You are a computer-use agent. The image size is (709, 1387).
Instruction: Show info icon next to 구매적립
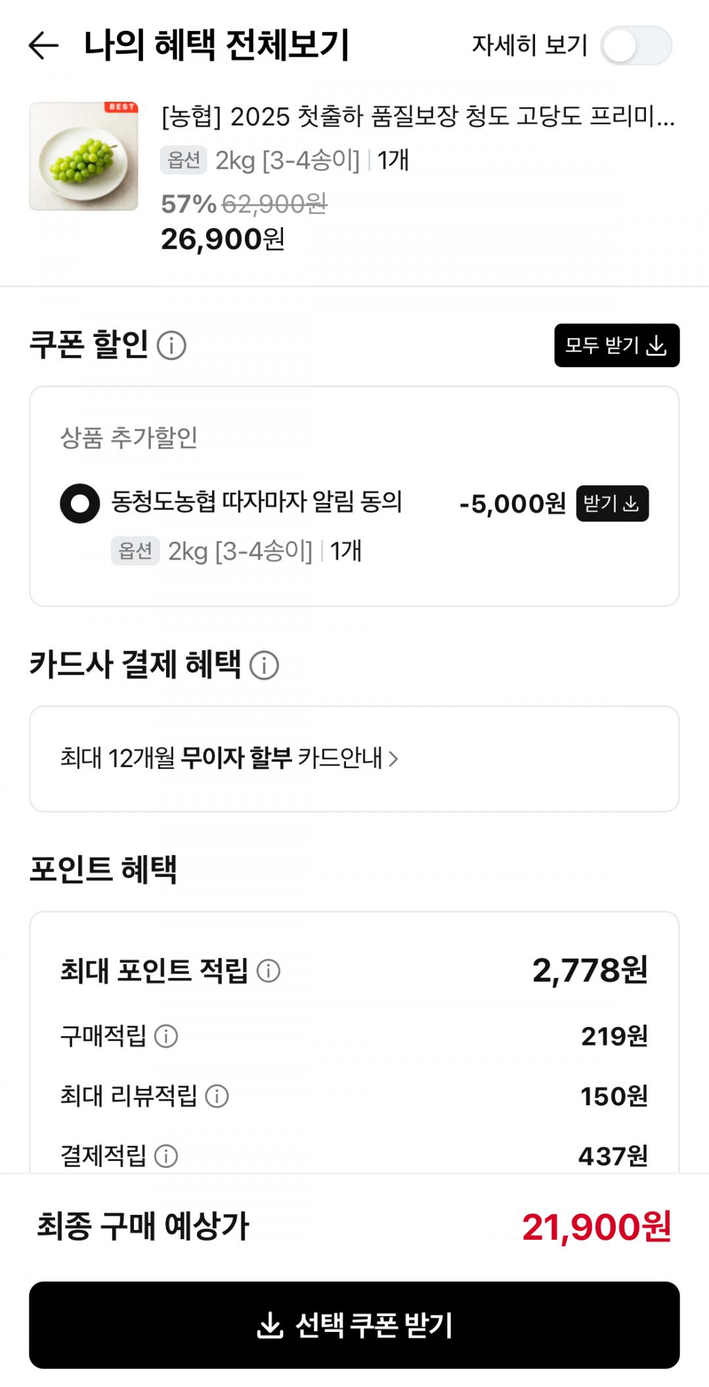165,1036
